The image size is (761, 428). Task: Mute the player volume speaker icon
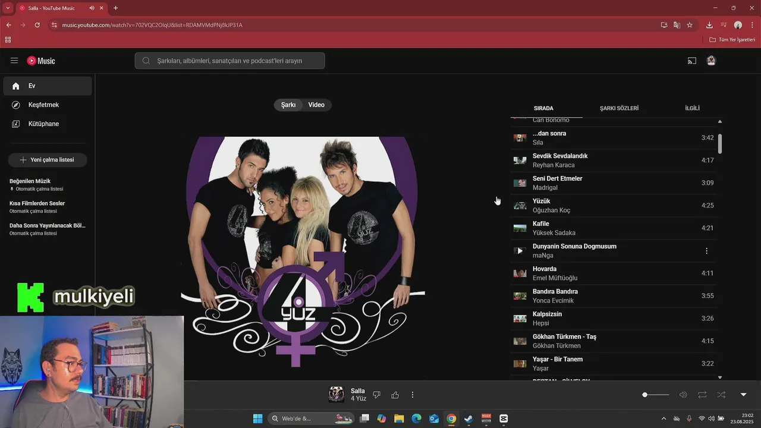683,395
